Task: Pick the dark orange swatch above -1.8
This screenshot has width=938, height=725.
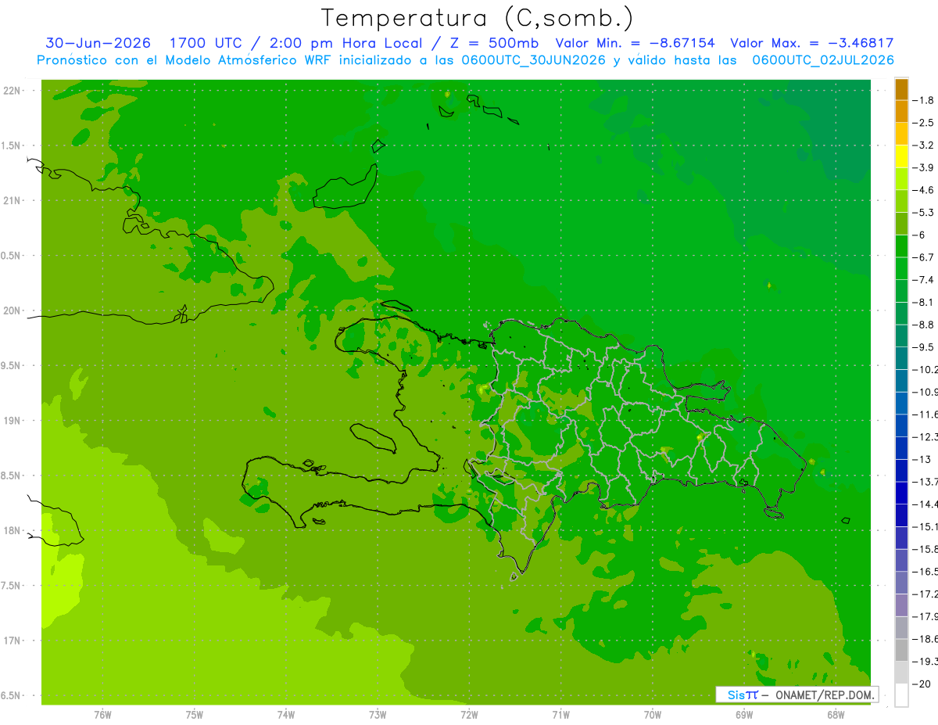Action: pyautogui.click(x=901, y=89)
